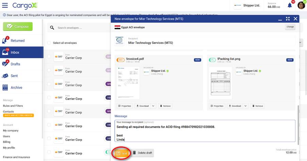
Task: Seal the envelope
Action: tap(122, 153)
